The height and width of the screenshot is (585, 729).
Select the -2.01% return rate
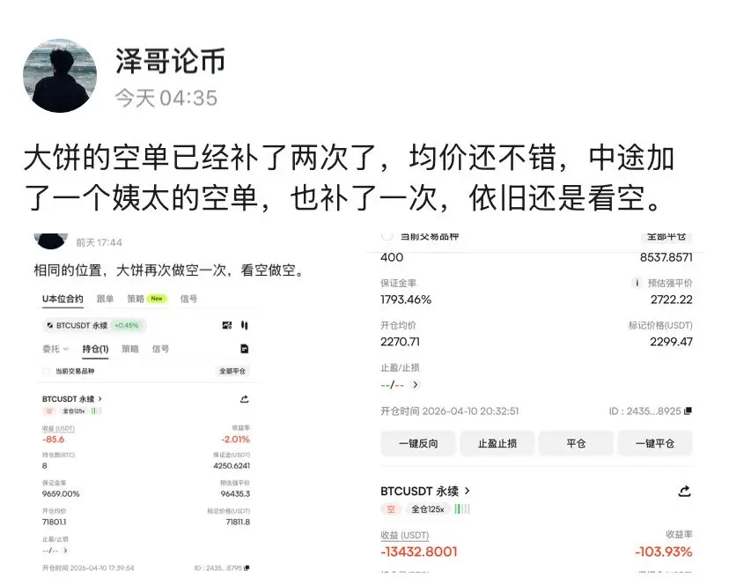236,440
